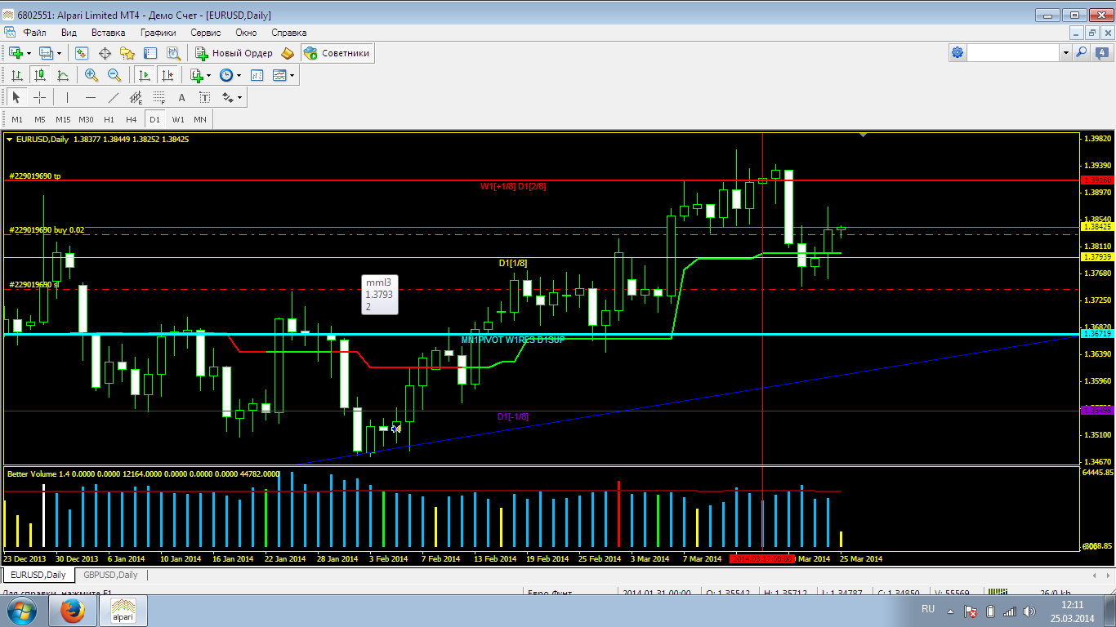
Task: Click the Periods clock icon
Action: (x=226, y=75)
